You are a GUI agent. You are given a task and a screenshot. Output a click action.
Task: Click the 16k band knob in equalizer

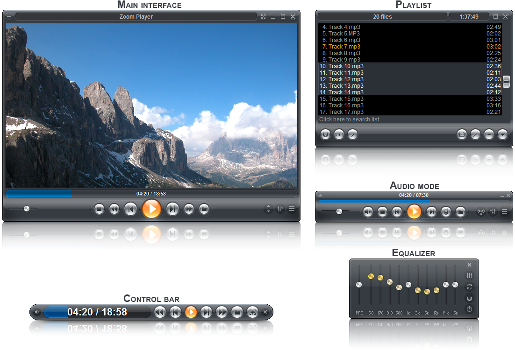[x=455, y=285]
